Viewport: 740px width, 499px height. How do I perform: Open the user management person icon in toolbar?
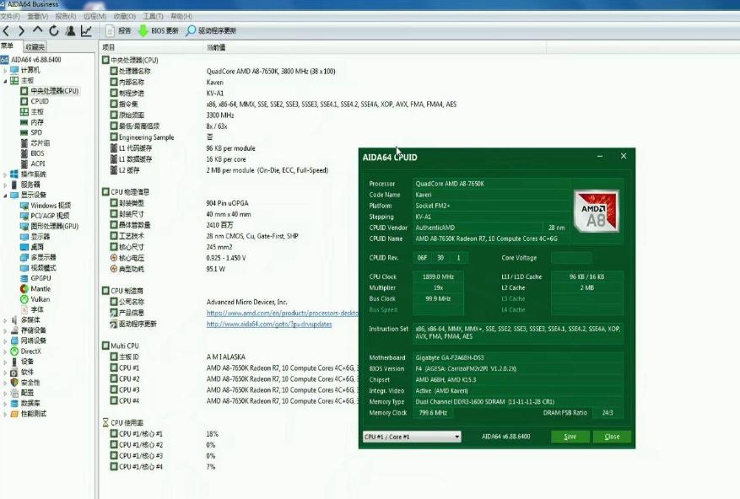coord(70,31)
